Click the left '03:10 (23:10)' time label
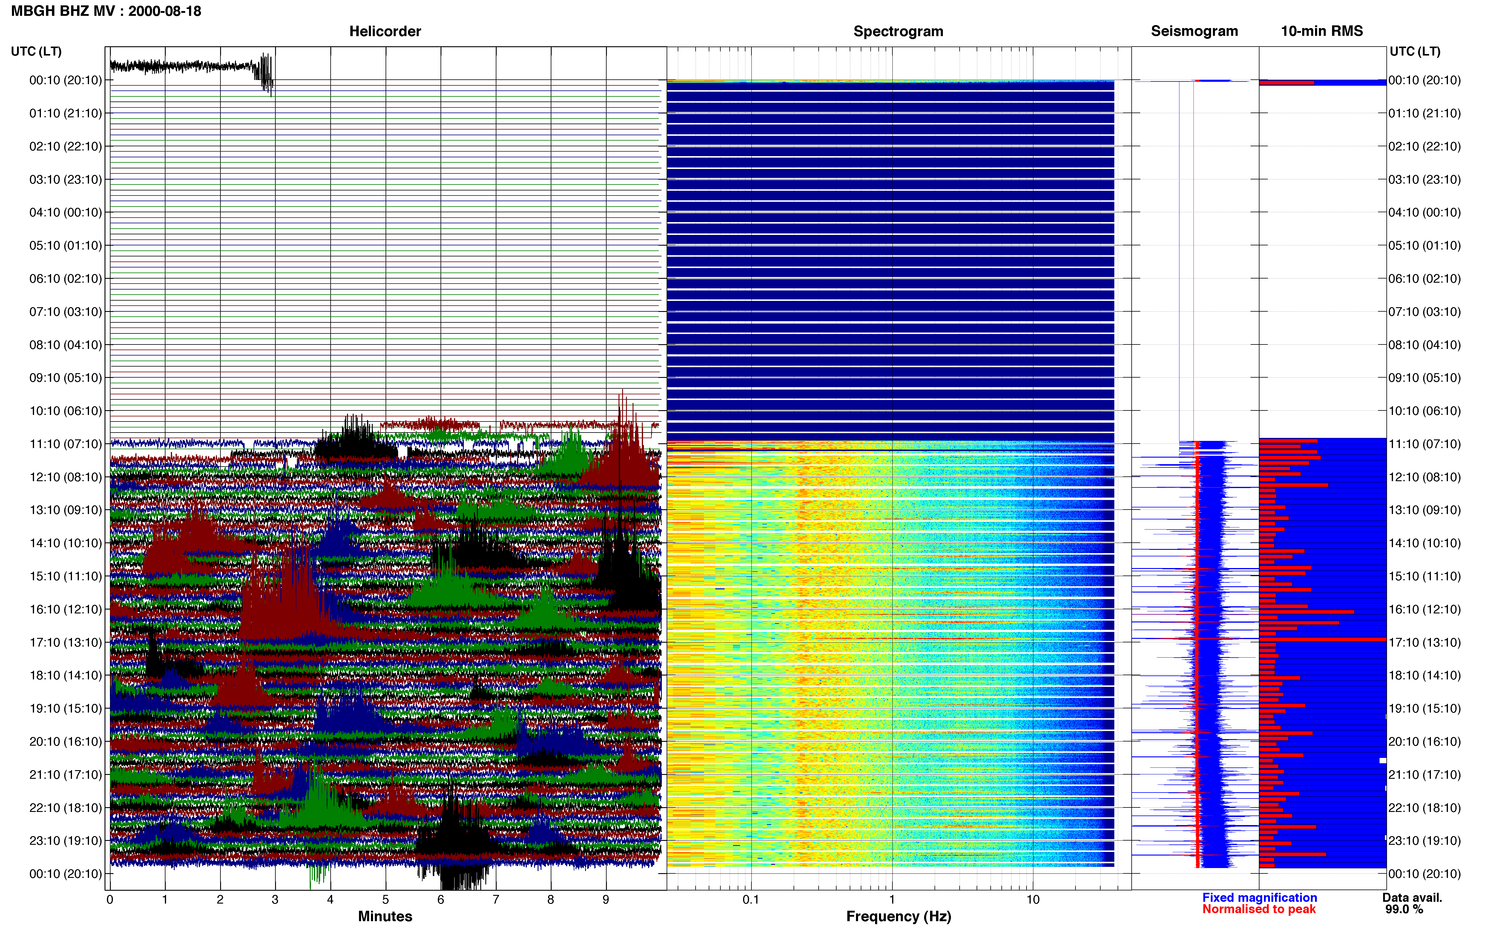1499x937 pixels. (66, 180)
